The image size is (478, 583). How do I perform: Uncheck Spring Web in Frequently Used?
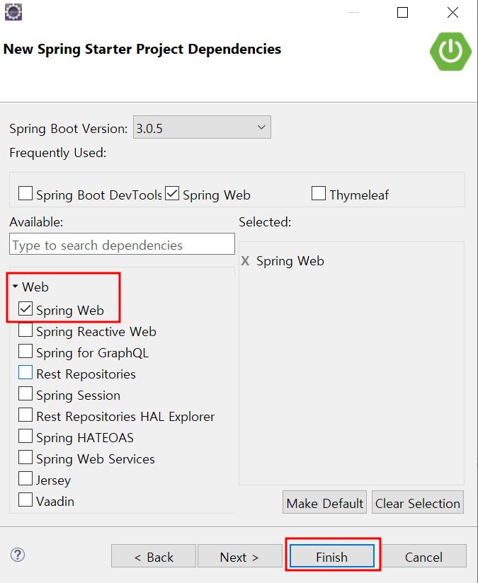(172, 193)
